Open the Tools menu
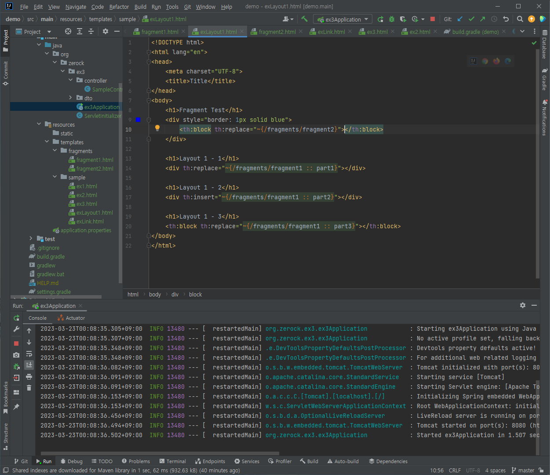The height and width of the screenshot is (475, 550). point(172,7)
